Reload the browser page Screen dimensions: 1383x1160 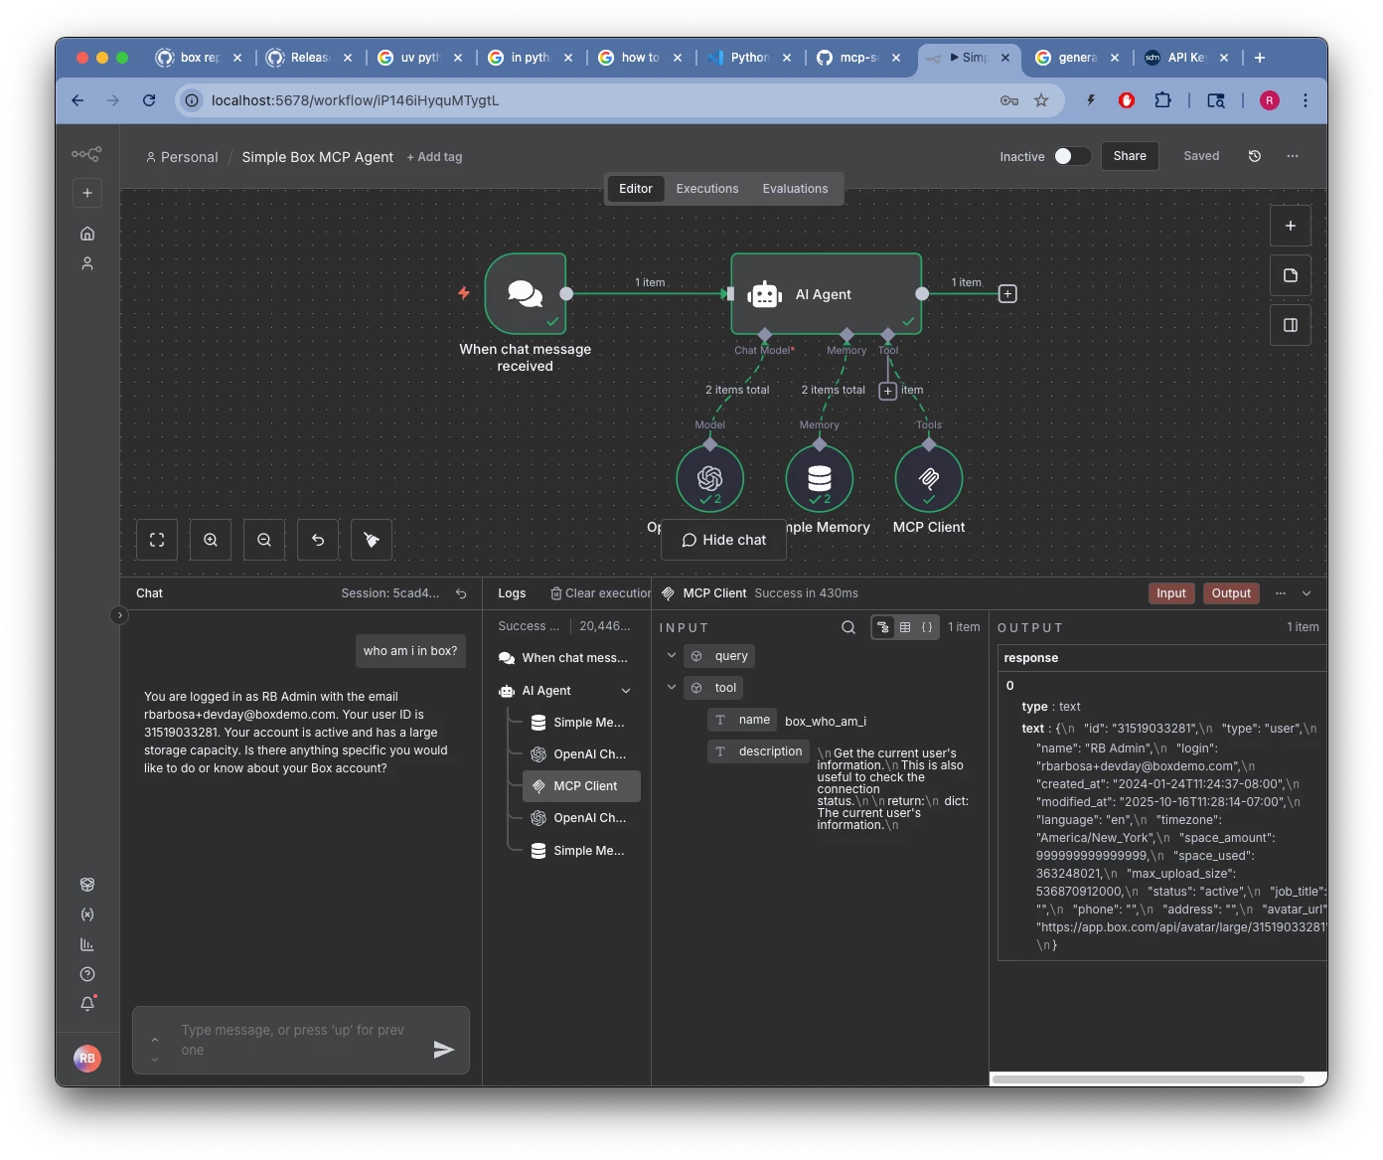149,100
